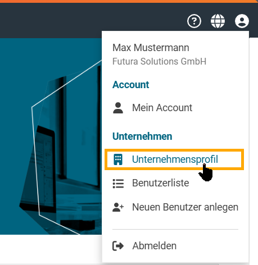This screenshot has height=265, width=258.
Task: Click the person icon beside Mein Account
Action: click(118, 108)
